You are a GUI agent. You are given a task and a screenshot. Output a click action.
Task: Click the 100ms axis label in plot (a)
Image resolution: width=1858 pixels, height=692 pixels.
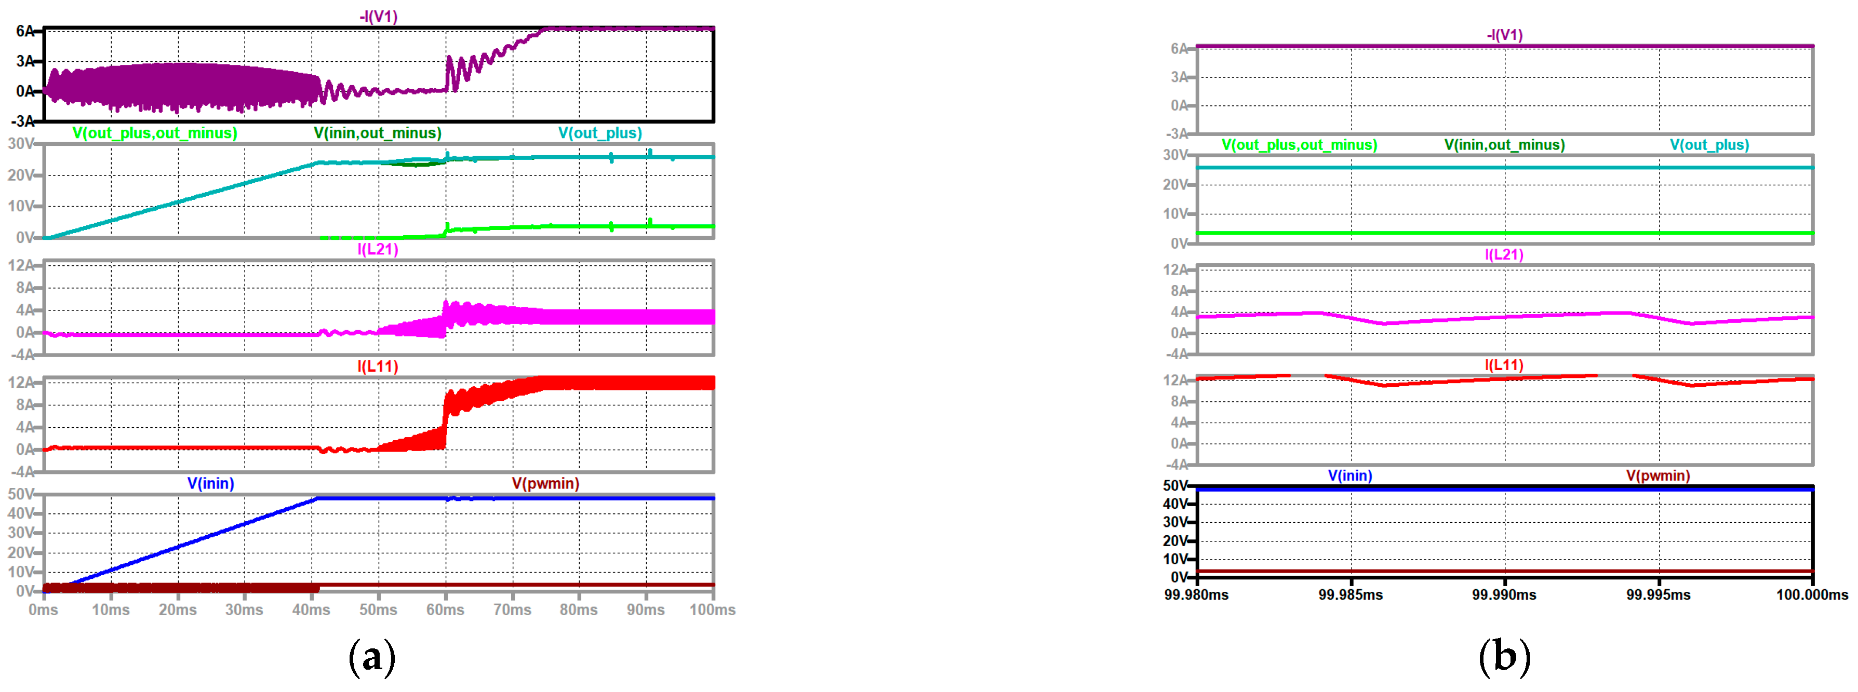(x=712, y=610)
